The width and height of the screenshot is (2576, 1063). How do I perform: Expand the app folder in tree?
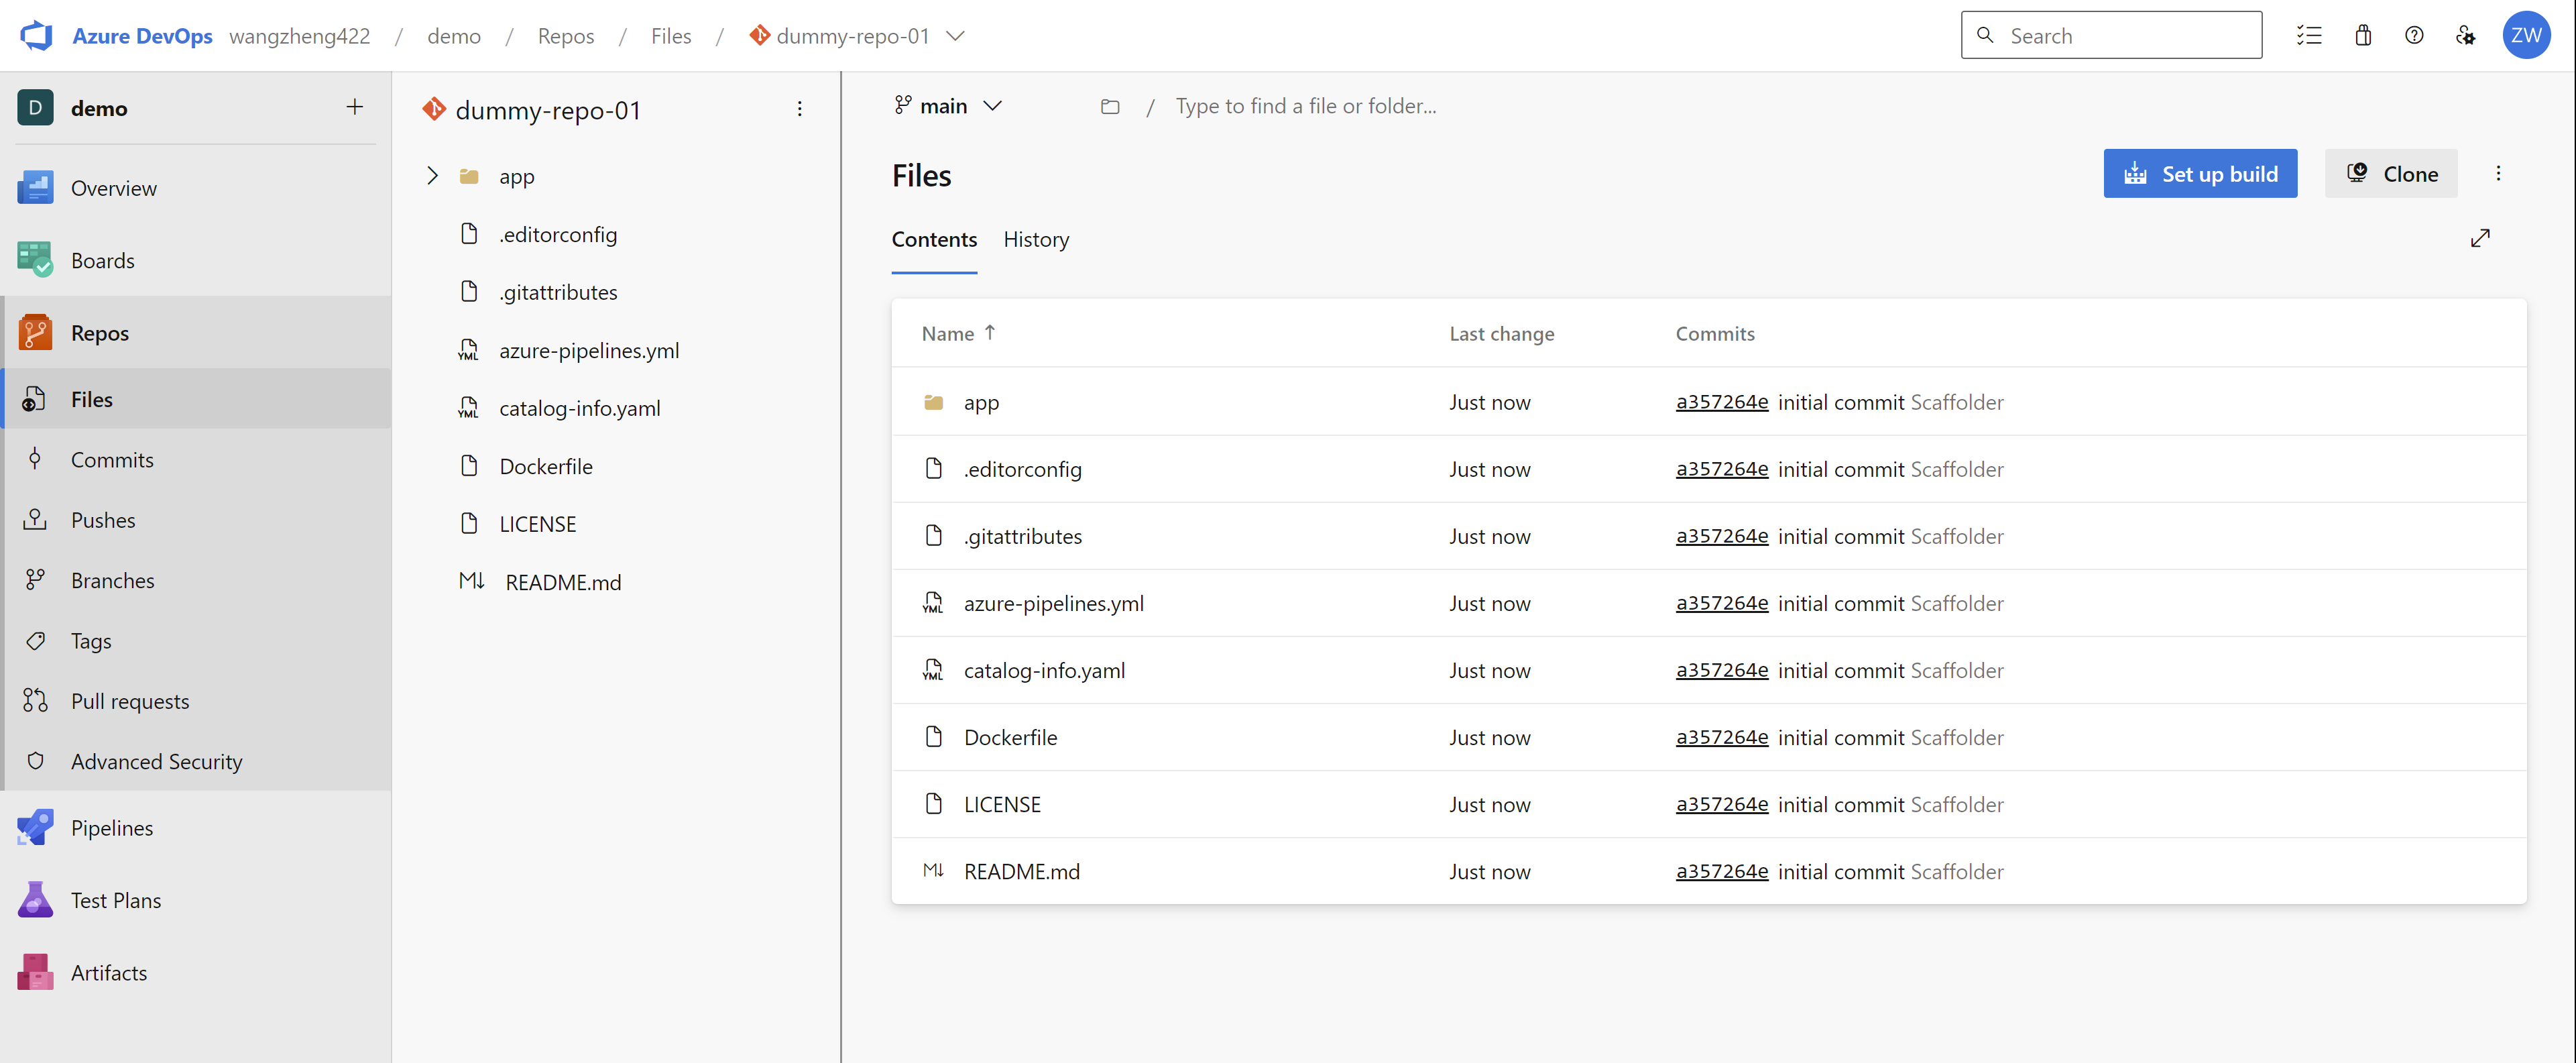(x=432, y=176)
